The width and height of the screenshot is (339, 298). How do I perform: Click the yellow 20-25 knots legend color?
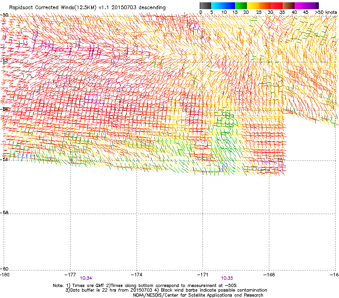click(x=253, y=6)
